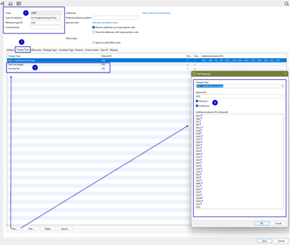The height and width of the screenshot is (245, 290).
Task: Click the Edit Mappings dialog title icon
Action: tap(194, 74)
